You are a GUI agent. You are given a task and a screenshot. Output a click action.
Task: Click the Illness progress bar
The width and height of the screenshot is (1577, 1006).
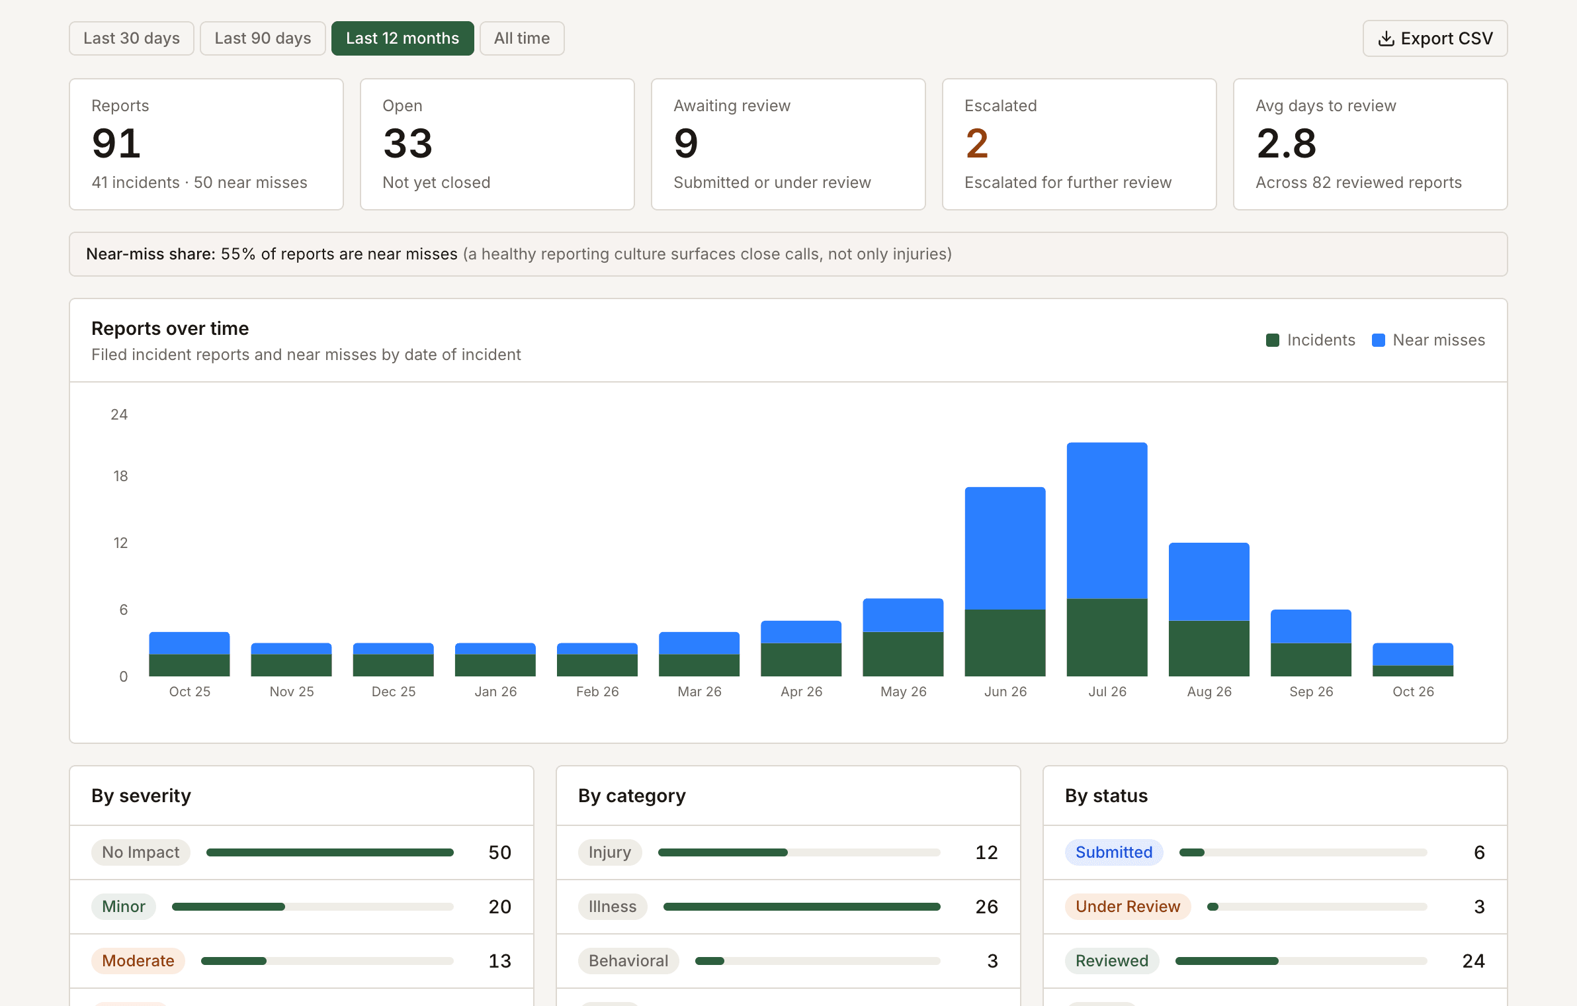(x=802, y=907)
